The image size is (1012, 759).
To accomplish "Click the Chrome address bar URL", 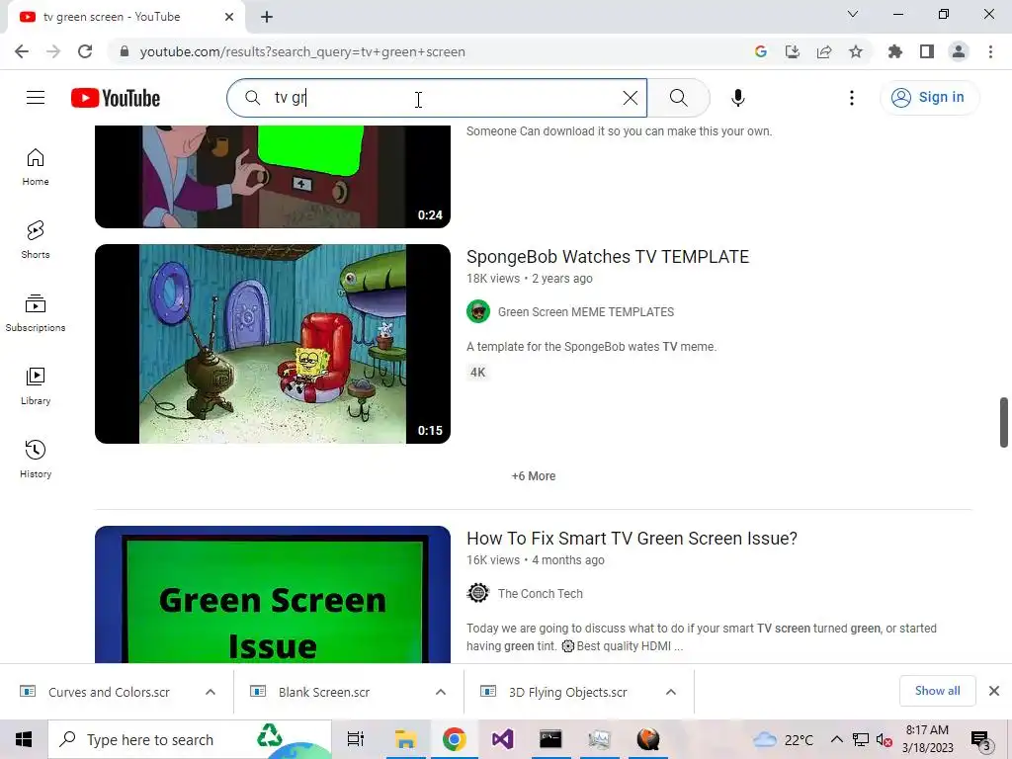I will pos(302,51).
